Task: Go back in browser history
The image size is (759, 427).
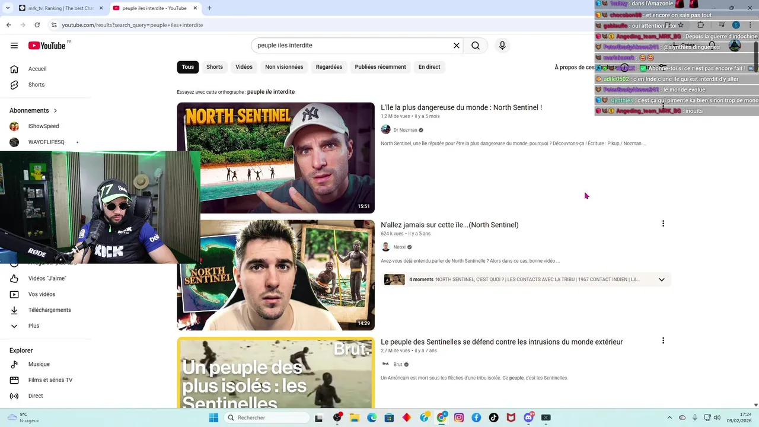Action: tap(8, 25)
